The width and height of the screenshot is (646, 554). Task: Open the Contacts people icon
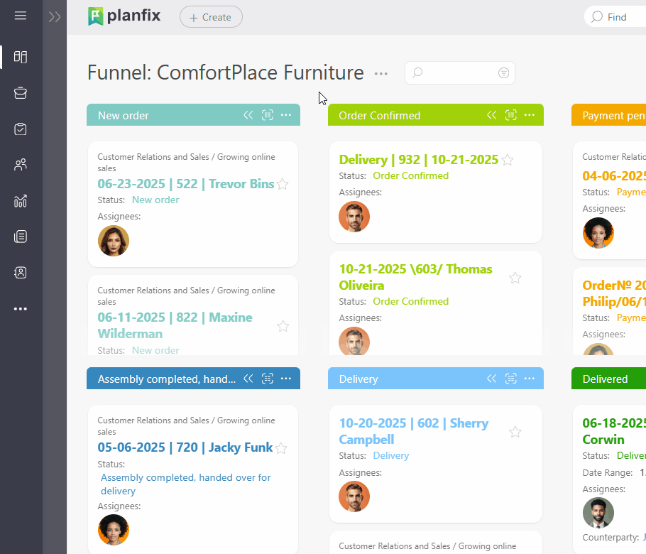(x=21, y=164)
